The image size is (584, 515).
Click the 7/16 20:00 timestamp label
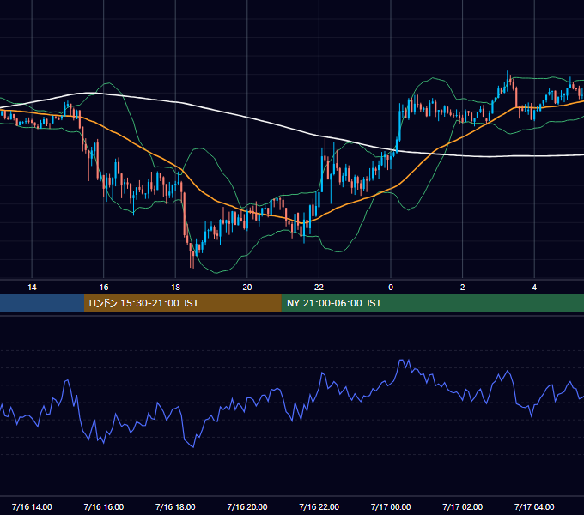[247, 506]
